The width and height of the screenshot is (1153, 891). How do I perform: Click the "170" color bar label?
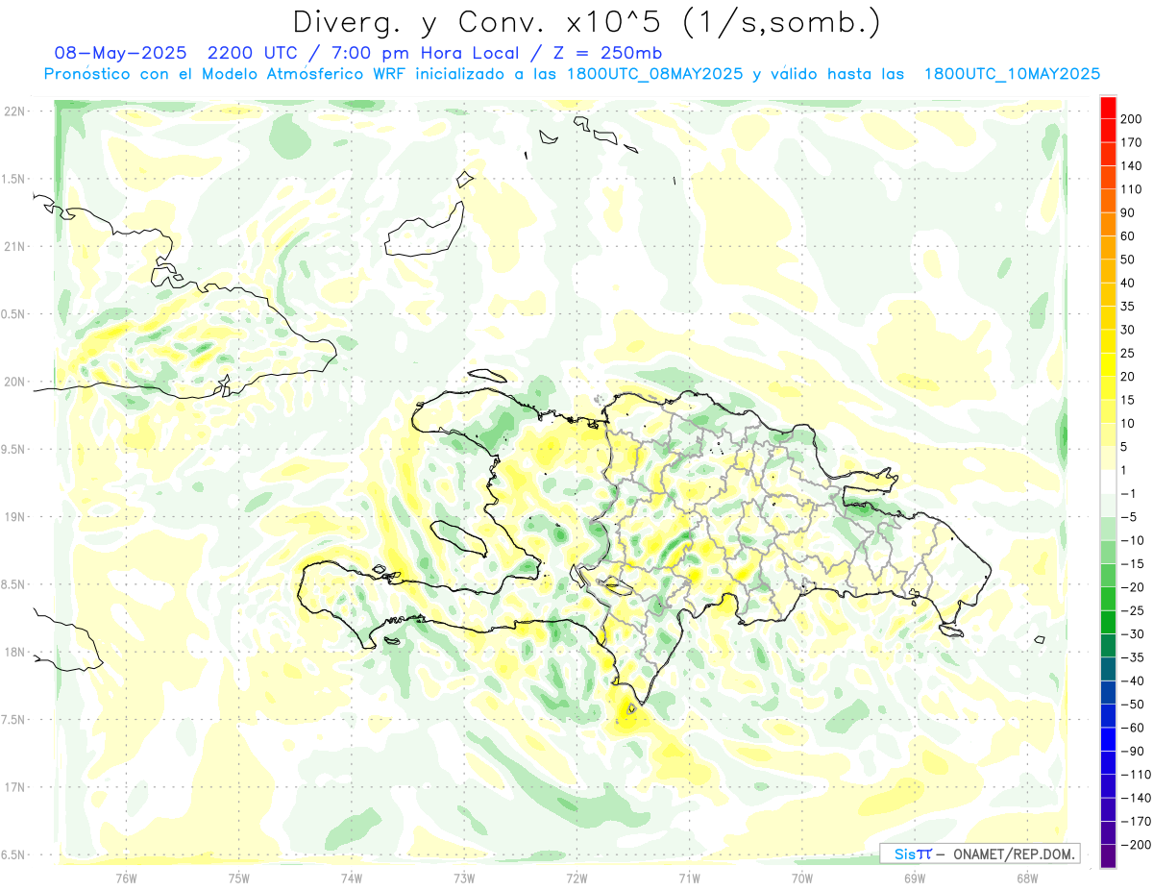pos(1131,142)
